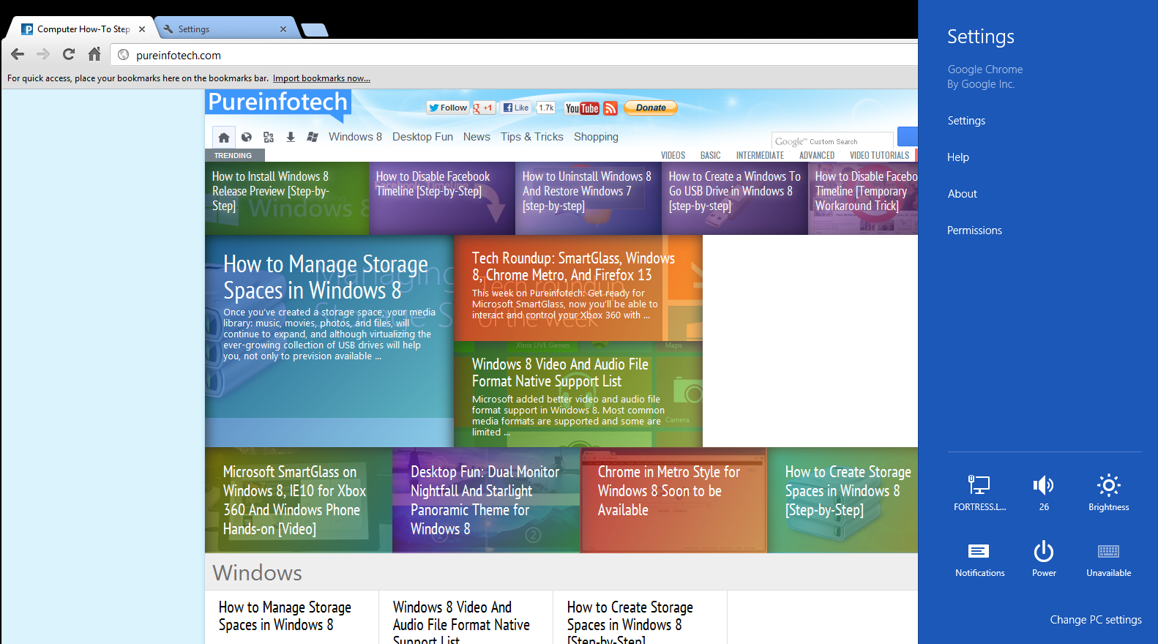
Task: Click Windows 8 Video And Audio list link
Action: [x=461, y=621]
